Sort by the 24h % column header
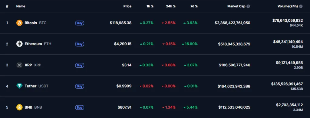This screenshot has width=310, height=118. [171, 6]
